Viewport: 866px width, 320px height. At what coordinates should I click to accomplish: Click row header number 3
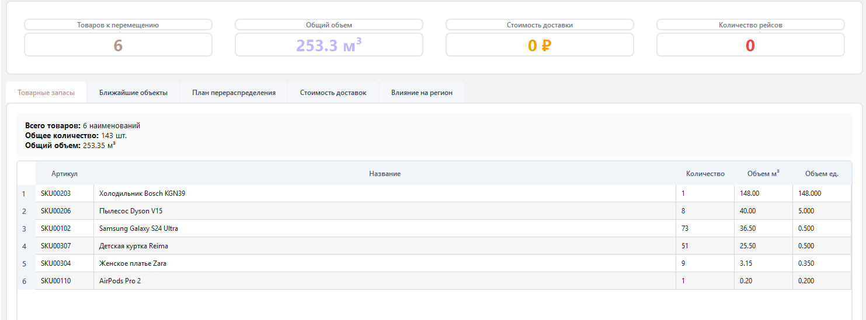[24, 228]
